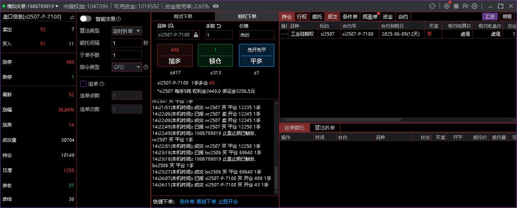
Task: Click the search icon next to 品种
Action: [171, 26]
